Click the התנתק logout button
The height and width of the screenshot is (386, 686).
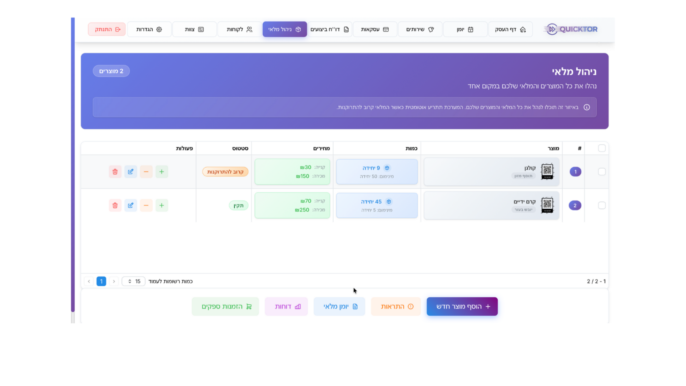tap(107, 29)
